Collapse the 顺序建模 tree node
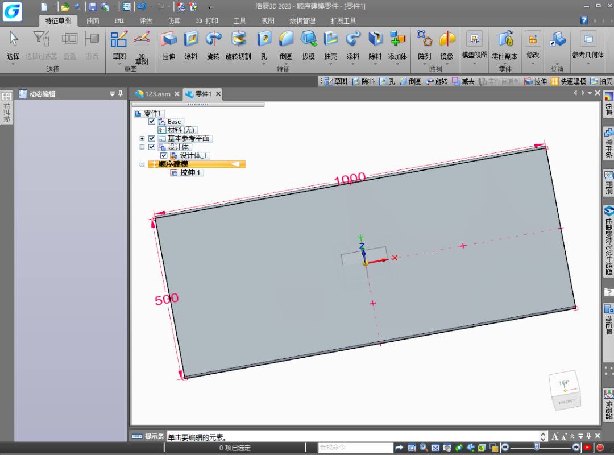Screen dimensions: 614x455 [x=142, y=164]
